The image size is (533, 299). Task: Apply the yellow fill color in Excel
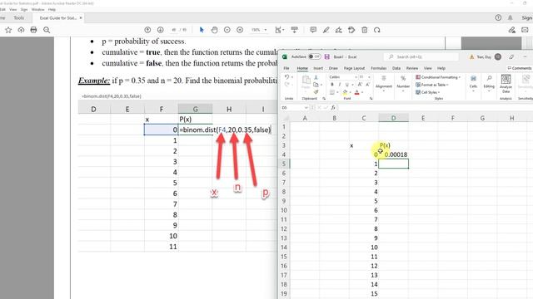point(345,92)
